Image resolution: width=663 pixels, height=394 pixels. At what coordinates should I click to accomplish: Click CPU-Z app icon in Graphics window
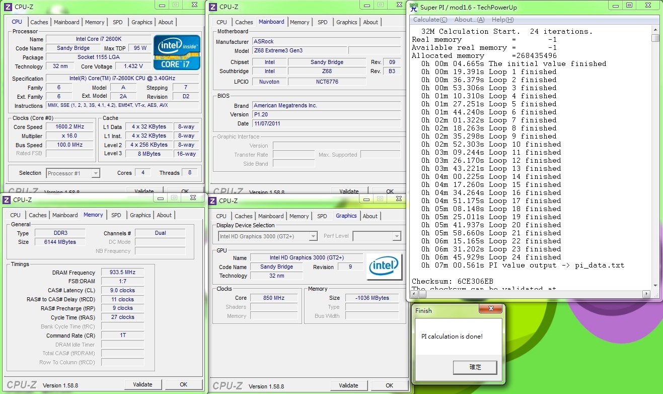[213, 201]
